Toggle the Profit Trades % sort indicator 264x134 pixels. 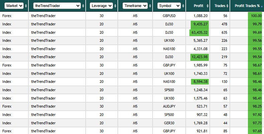(262, 6)
